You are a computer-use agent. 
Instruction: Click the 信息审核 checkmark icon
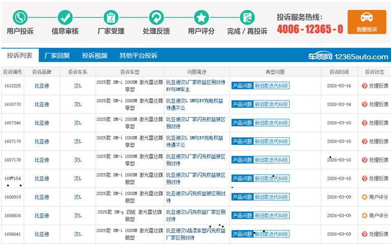(65, 17)
